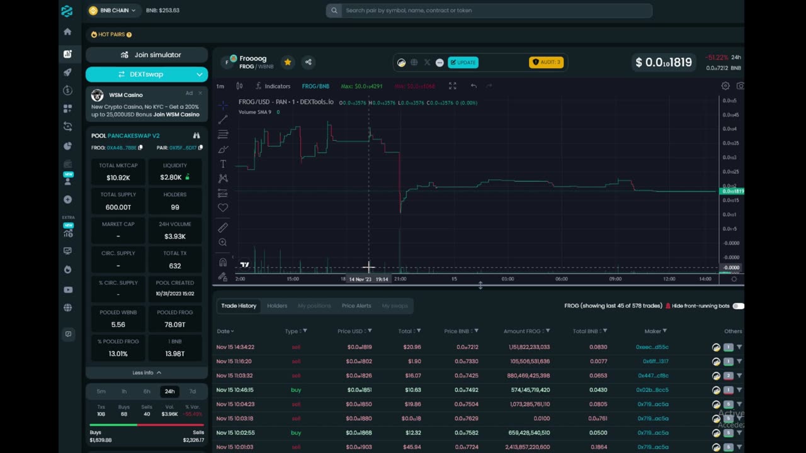Click the chart and trades divider handle

(x=480, y=286)
